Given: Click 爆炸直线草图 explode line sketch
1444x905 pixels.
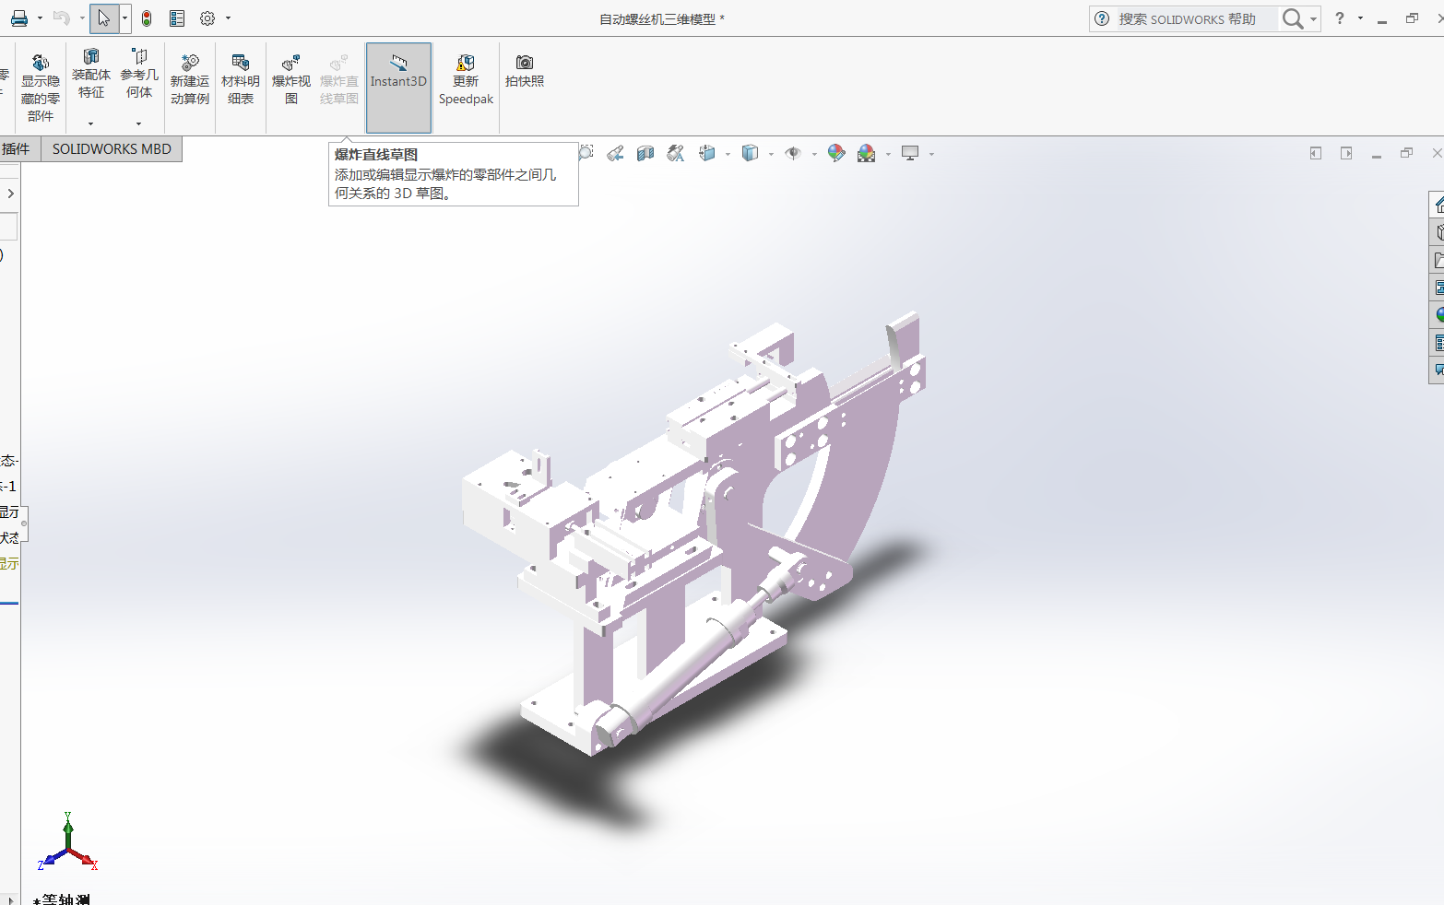Looking at the screenshot, I should click(x=339, y=79).
